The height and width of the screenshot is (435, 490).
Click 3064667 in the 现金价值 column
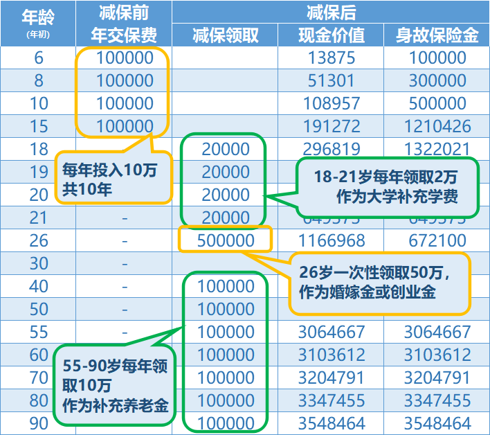tap(332, 332)
